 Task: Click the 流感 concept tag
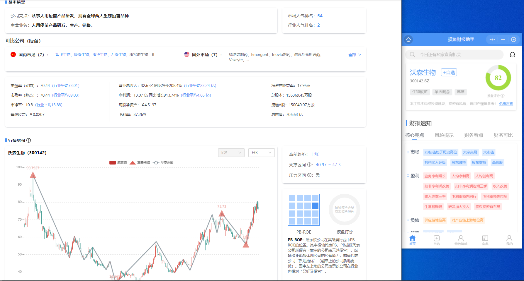[x=460, y=92]
